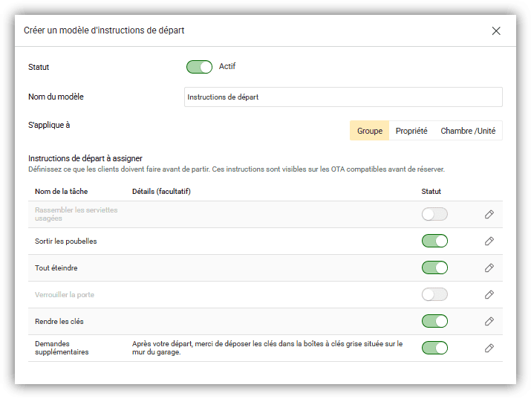
Task: Select the Groupe tab
Action: [x=369, y=131]
